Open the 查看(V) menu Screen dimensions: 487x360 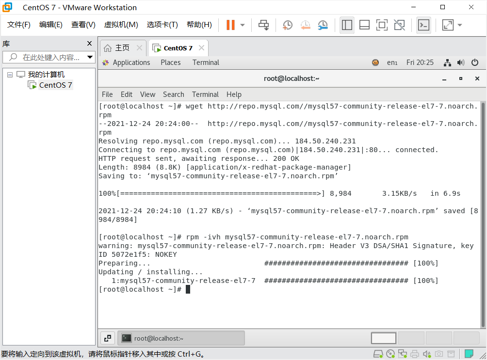point(83,25)
